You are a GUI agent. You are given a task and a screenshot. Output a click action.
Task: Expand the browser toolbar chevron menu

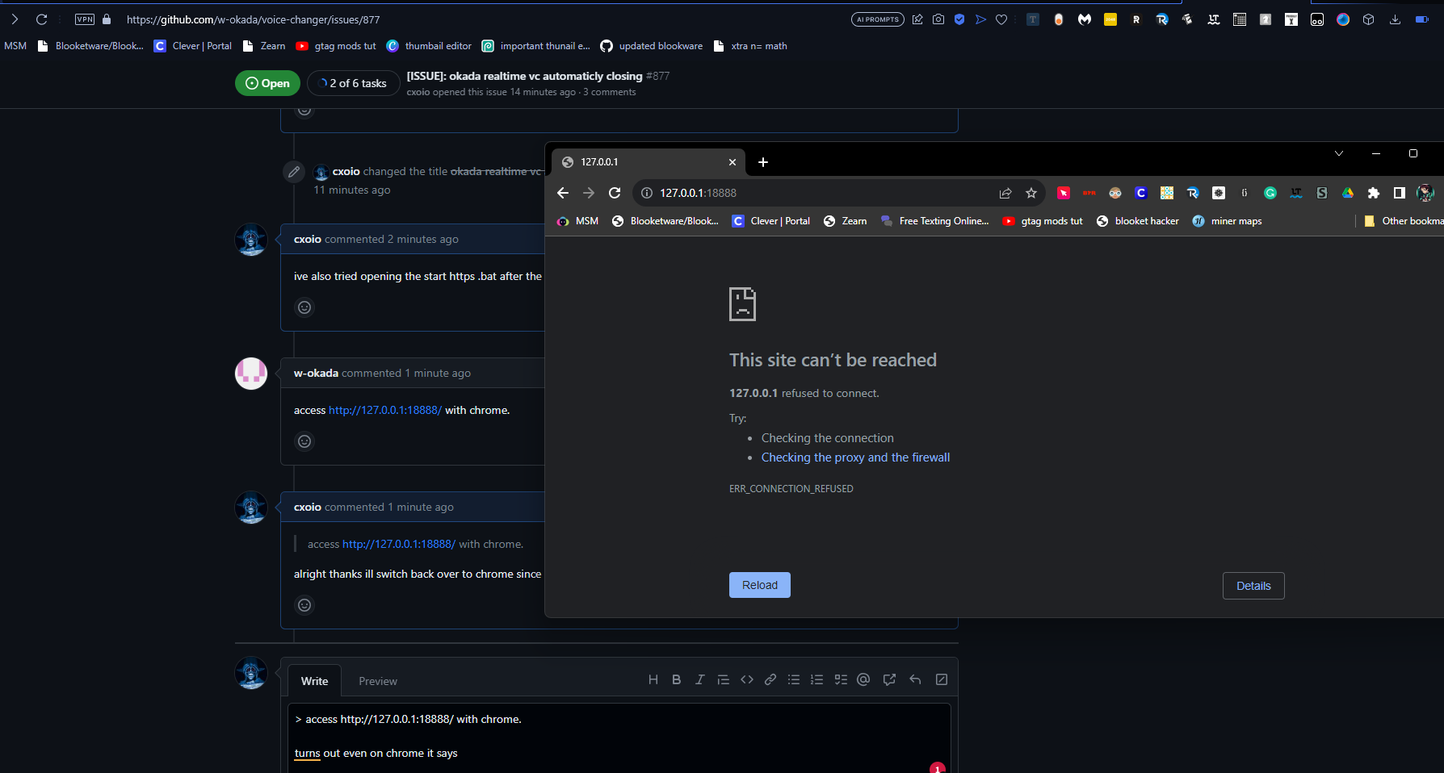click(1339, 153)
